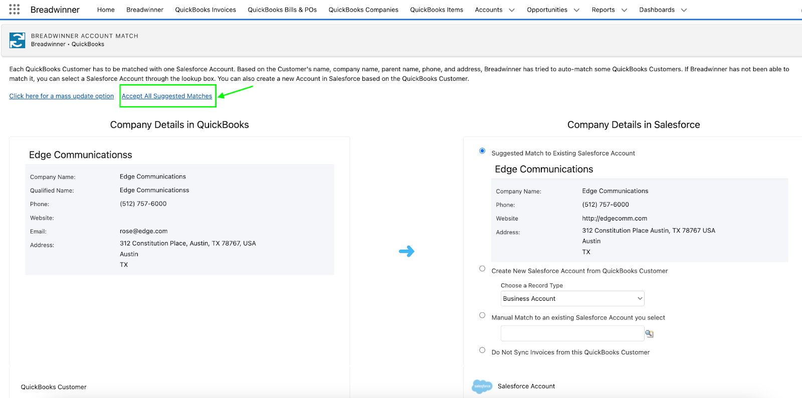This screenshot has height=398, width=802.
Task: Expand the Accounts menu chevron
Action: point(512,10)
